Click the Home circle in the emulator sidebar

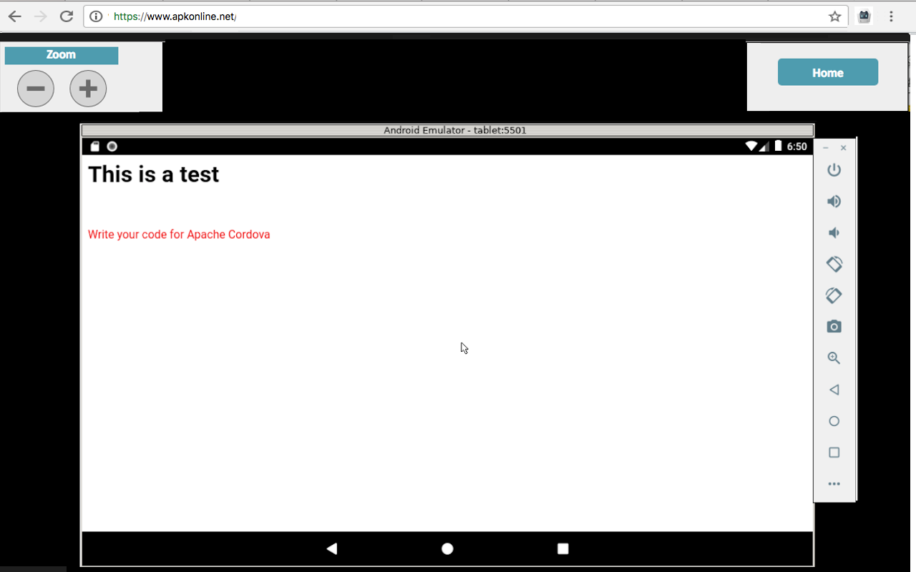[834, 421]
